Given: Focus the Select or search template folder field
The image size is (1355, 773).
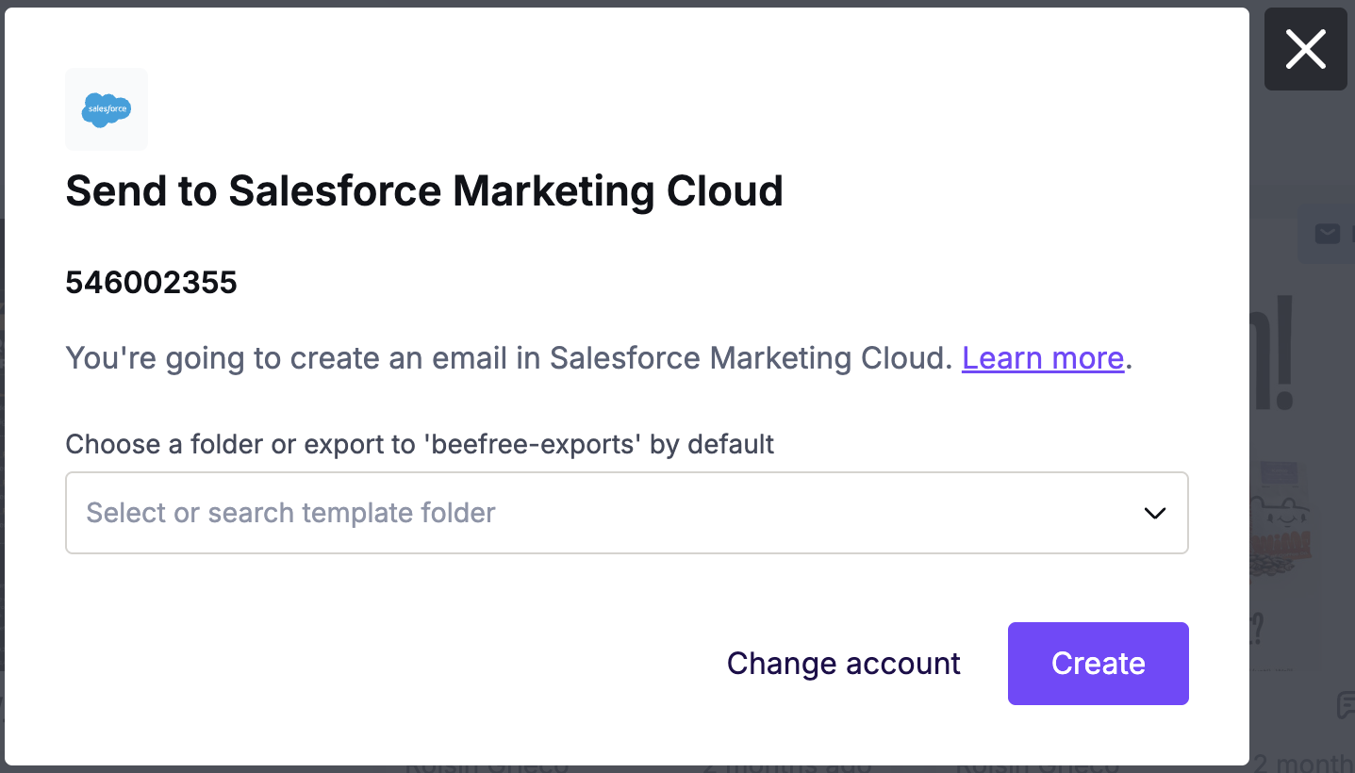Looking at the screenshot, I should click(x=626, y=513).
